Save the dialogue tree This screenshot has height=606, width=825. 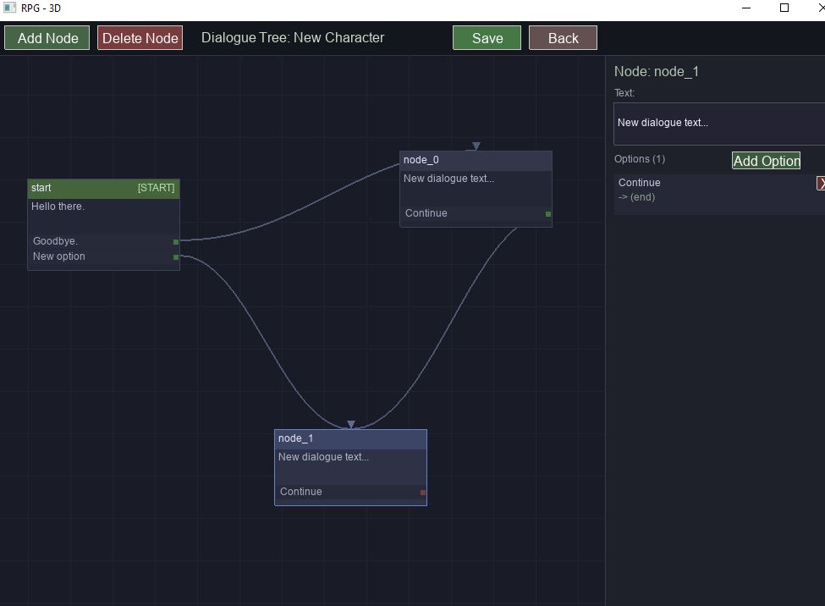point(487,38)
